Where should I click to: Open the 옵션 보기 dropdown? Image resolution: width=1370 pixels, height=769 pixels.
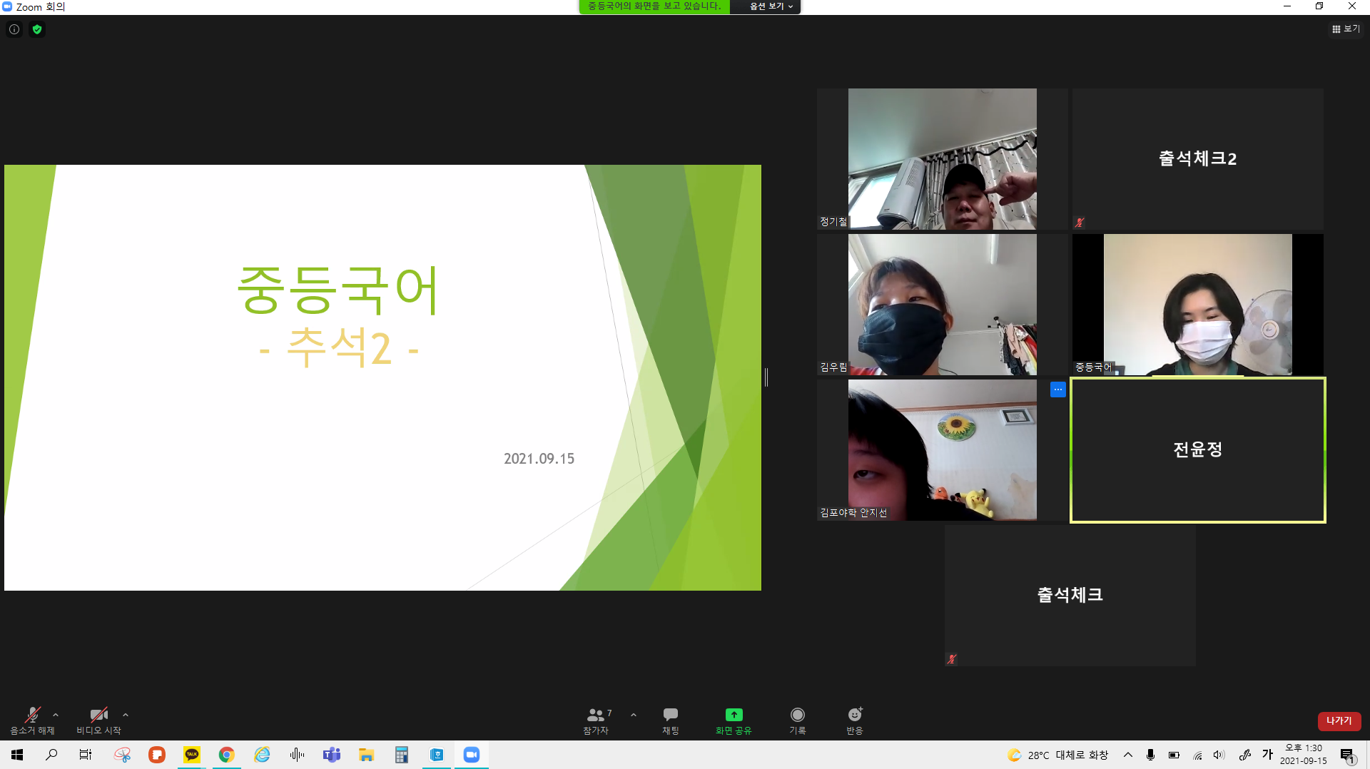click(771, 6)
